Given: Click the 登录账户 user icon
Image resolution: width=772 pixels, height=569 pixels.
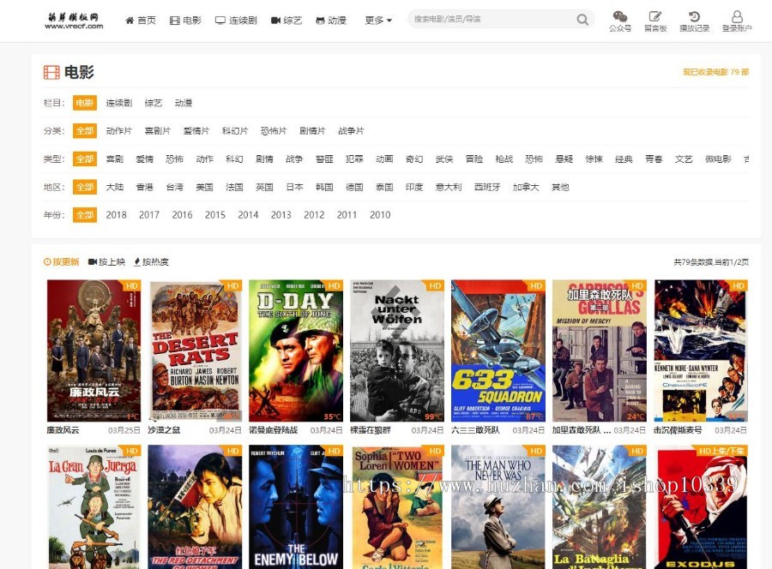Looking at the screenshot, I should coord(737,21).
